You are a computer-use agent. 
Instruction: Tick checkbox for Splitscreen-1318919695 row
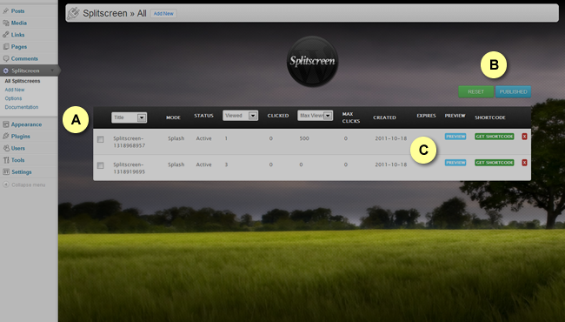click(x=101, y=165)
